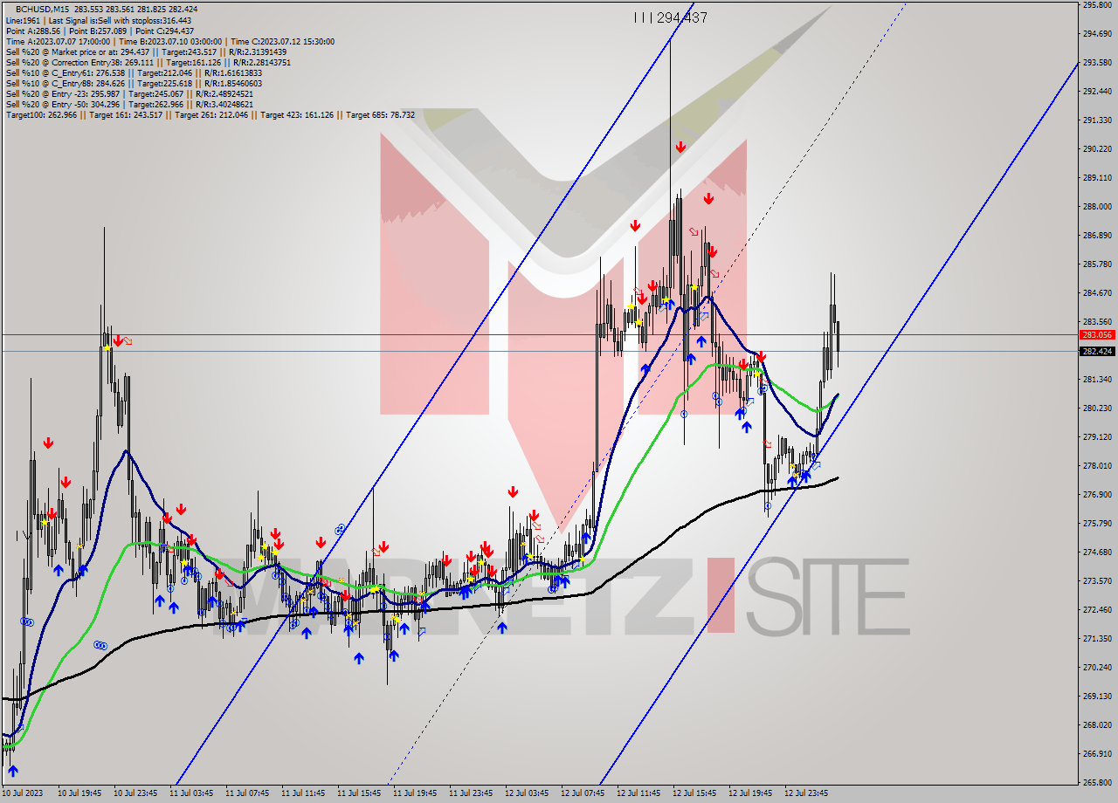Click the 269.130 price axis label

[x=1096, y=696]
